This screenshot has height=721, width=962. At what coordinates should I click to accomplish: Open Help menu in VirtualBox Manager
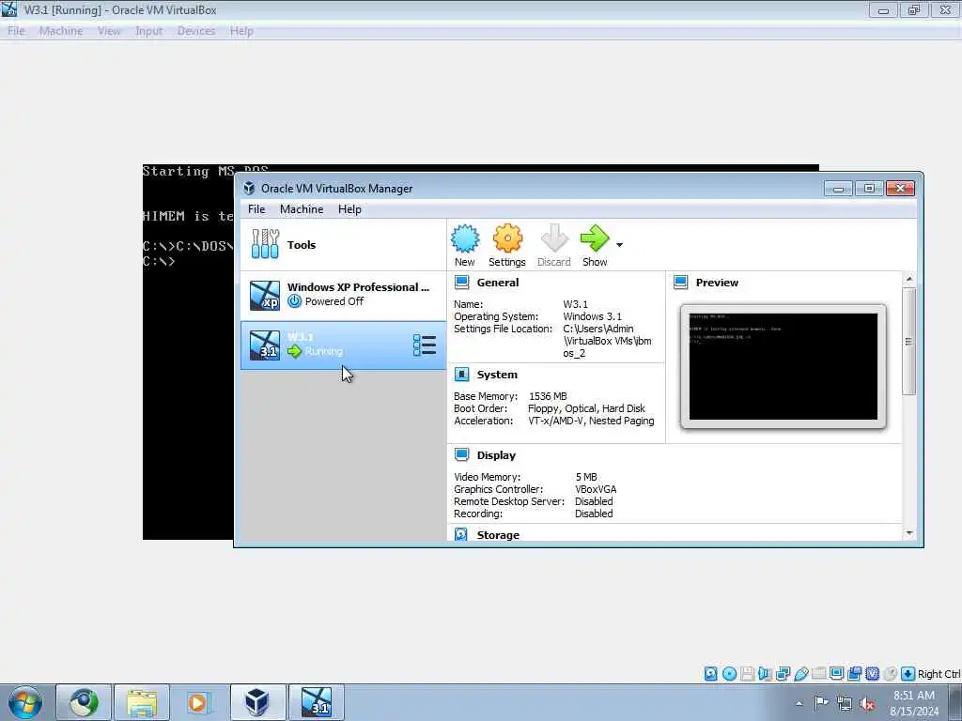tap(349, 209)
